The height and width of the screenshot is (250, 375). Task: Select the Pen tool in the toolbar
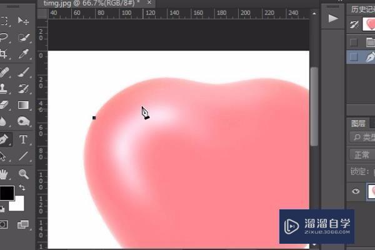[4, 139]
